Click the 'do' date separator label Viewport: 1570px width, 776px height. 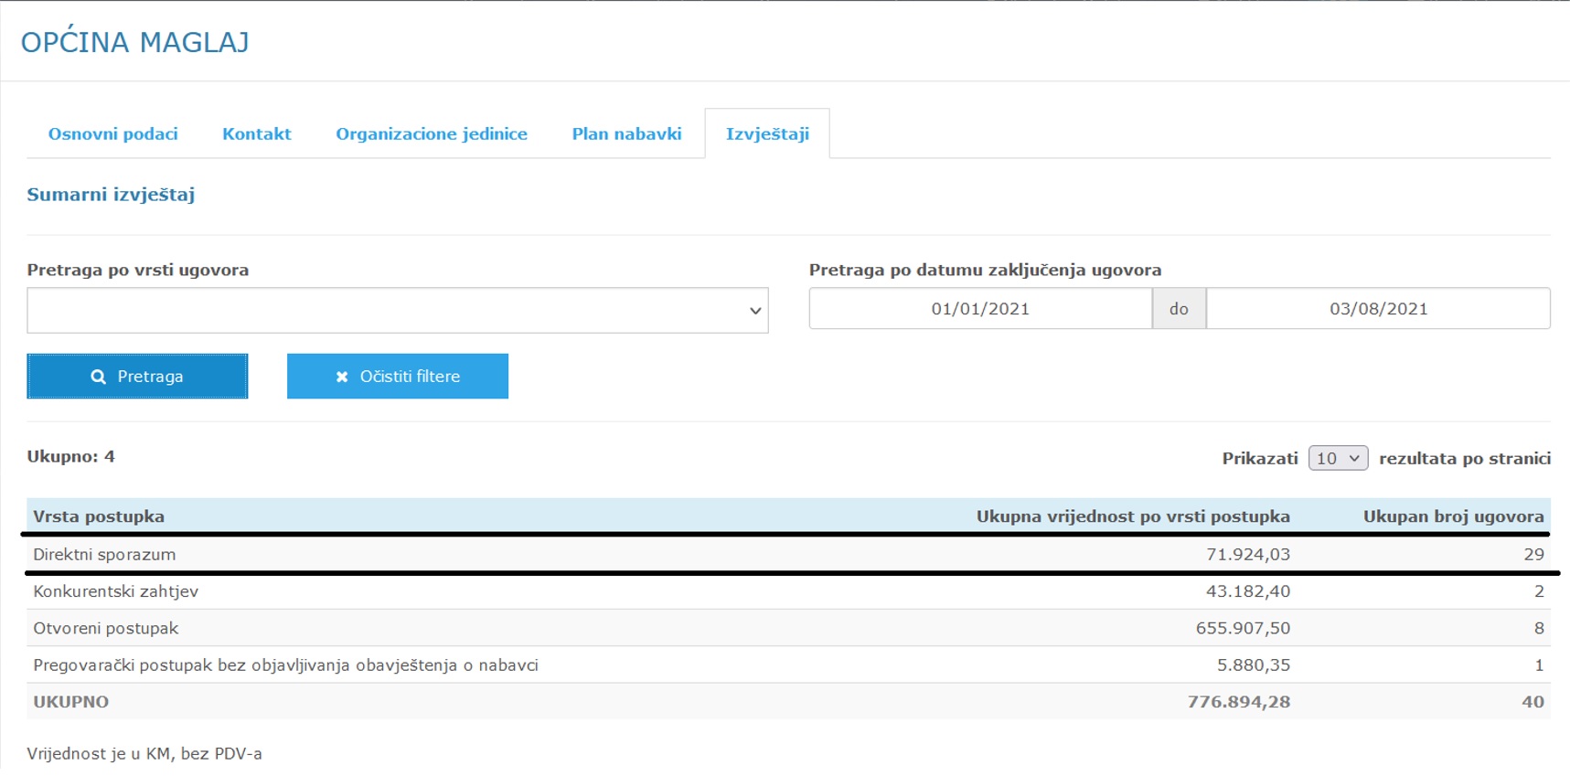[1179, 309]
